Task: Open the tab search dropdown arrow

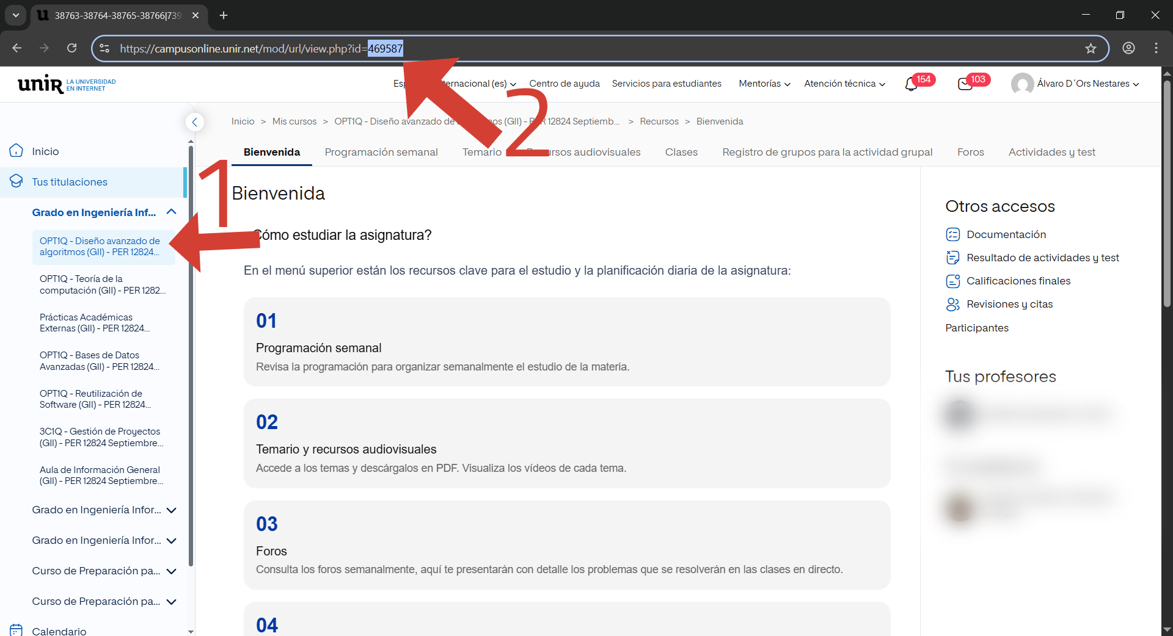Action: coord(16,15)
